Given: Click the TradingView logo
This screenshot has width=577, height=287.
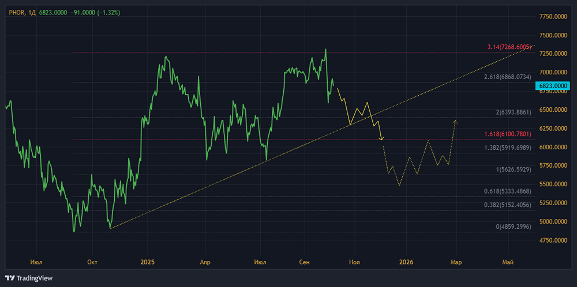Looking at the screenshot, I should tap(29, 278).
